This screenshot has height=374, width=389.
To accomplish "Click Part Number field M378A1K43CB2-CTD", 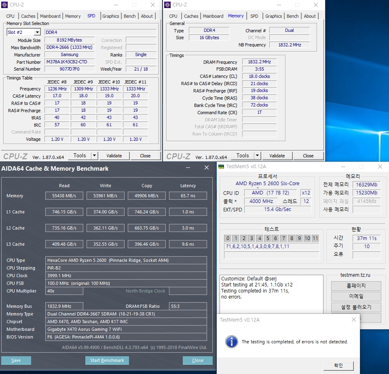I will [x=70, y=62].
